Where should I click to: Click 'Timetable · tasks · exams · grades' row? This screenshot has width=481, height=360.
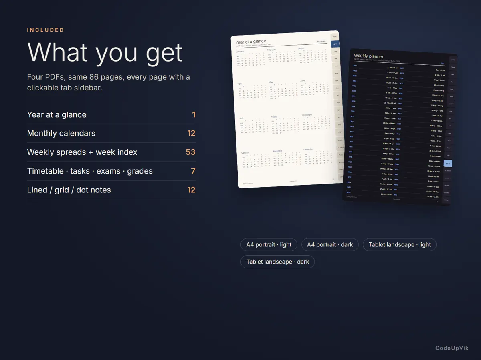pyautogui.click(x=111, y=171)
